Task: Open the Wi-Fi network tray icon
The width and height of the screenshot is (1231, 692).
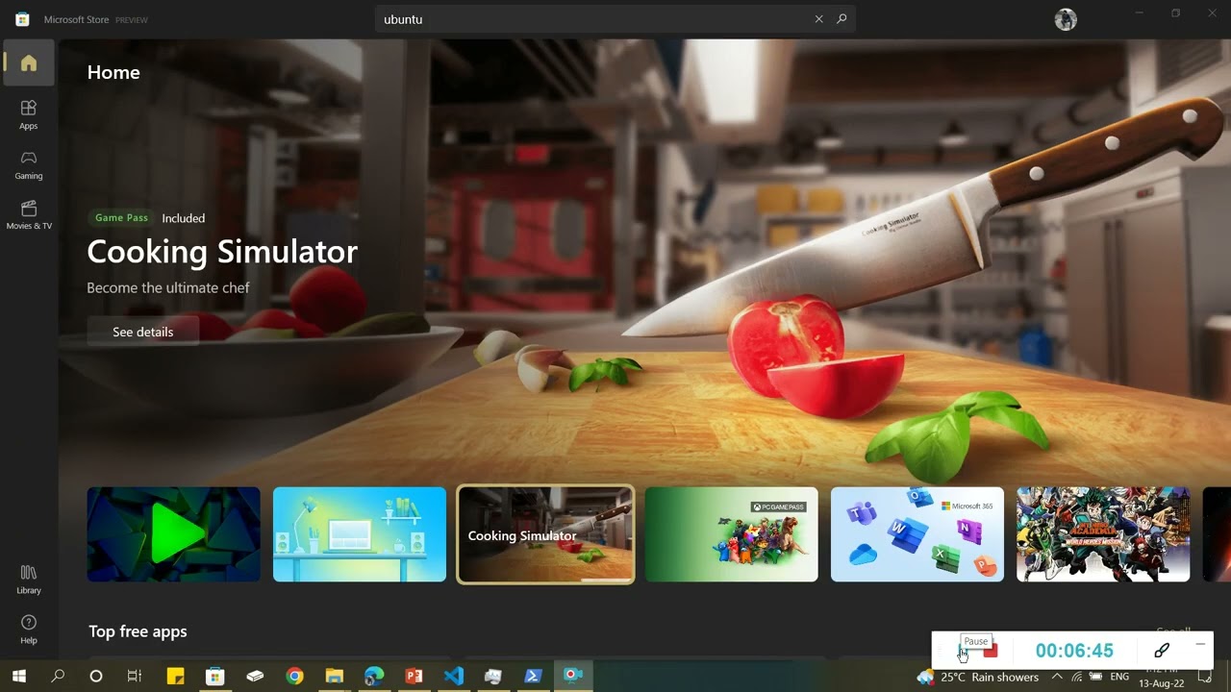Action: pos(1076,677)
